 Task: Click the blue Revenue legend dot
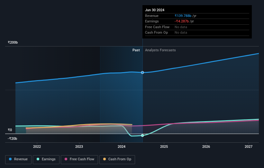click(10, 159)
